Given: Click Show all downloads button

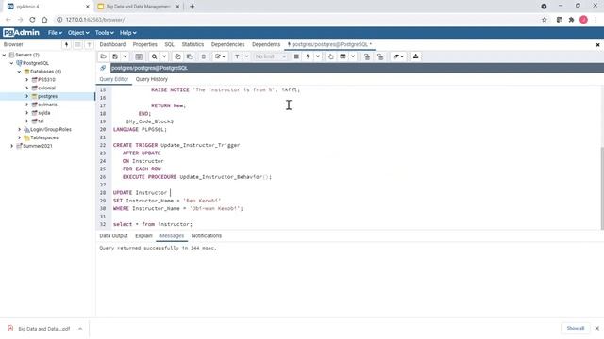Looking at the screenshot, I should click(x=576, y=329).
